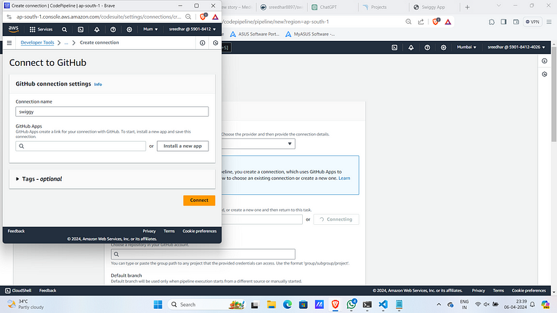Open help question icon in popup navbar
Screen dimensions: 557x313
click(x=113, y=29)
